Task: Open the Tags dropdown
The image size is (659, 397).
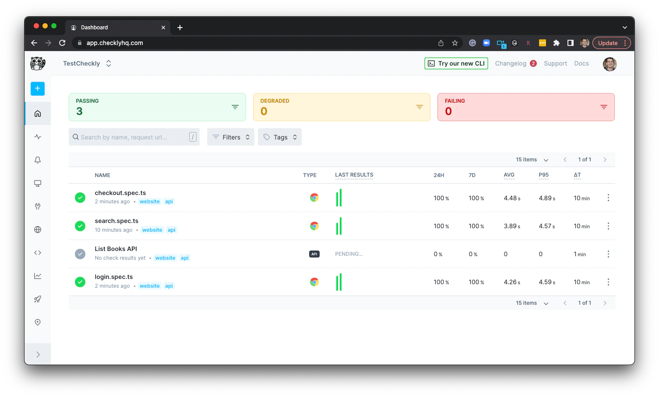Action: 279,137
